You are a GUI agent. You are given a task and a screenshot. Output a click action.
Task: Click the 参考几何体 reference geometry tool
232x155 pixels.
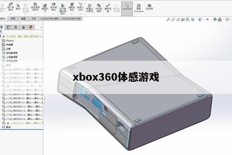[x=80, y=7]
